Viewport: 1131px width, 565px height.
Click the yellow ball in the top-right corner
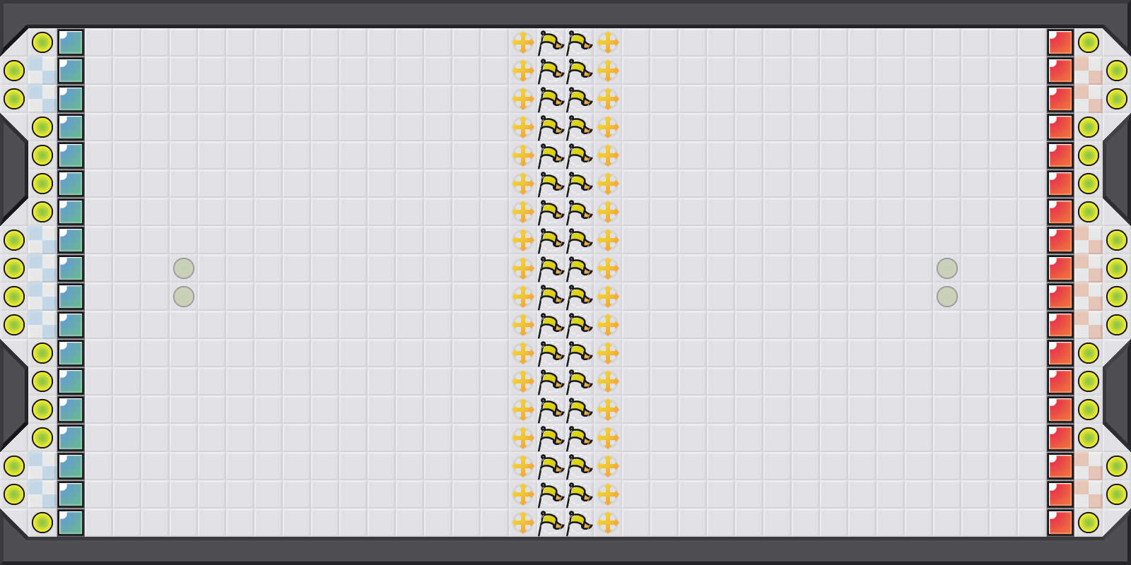pyautogui.click(x=1089, y=42)
